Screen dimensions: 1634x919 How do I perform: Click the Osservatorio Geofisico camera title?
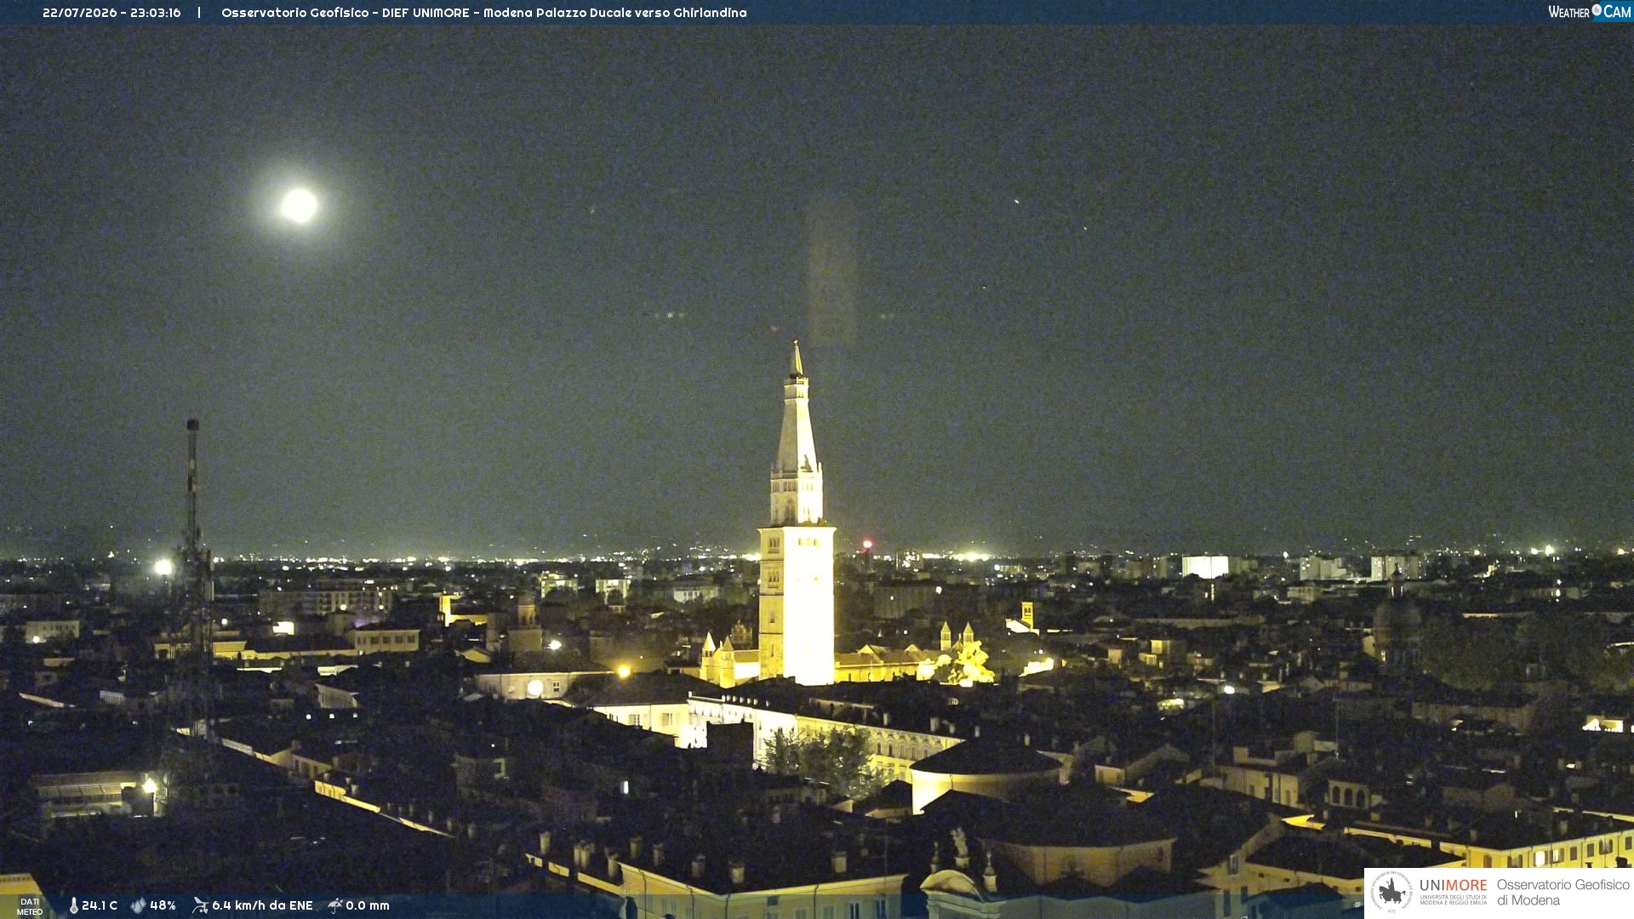pyautogui.click(x=483, y=13)
